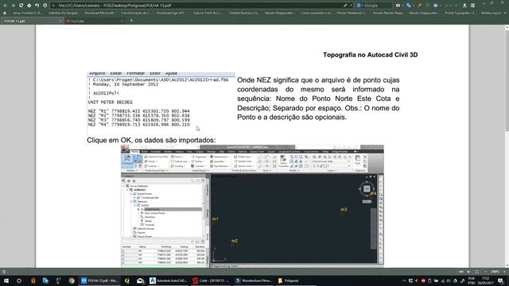Click the red video capture toolbar icon
The height and width of the screenshot is (286, 509).
[x=398, y=6]
